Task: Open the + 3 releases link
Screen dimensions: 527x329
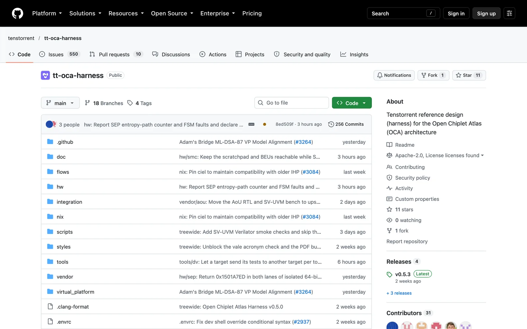Action: pyautogui.click(x=399, y=293)
